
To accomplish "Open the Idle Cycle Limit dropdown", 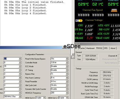I will pyautogui.click(x=67, y=85).
